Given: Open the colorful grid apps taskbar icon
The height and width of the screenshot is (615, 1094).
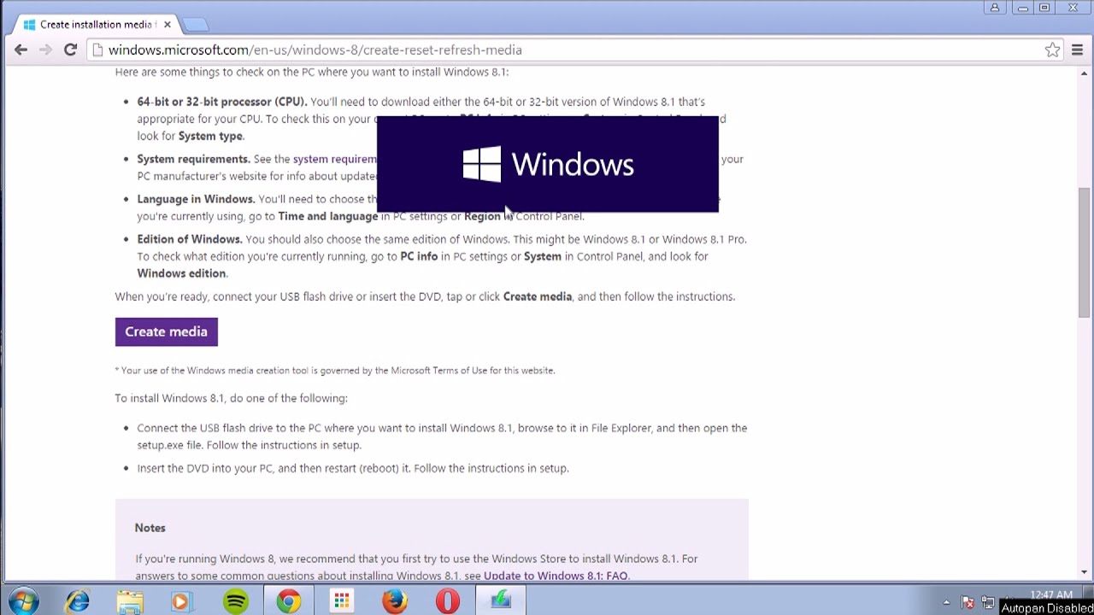Looking at the screenshot, I should click(341, 601).
